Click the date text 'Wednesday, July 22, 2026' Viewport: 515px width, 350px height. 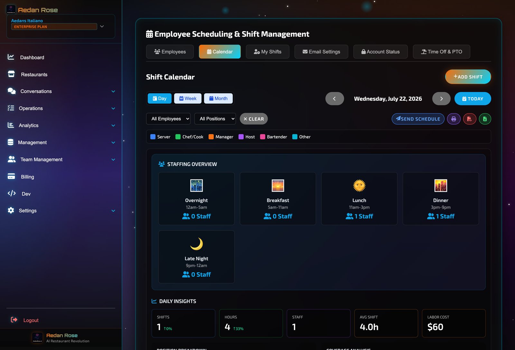point(388,99)
